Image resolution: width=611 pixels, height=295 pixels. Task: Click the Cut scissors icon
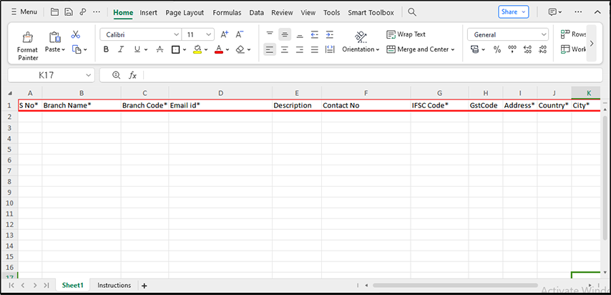76,35
